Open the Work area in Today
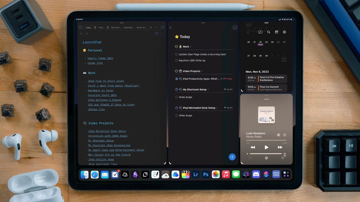This screenshot has height=202, width=360. [186, 47]
